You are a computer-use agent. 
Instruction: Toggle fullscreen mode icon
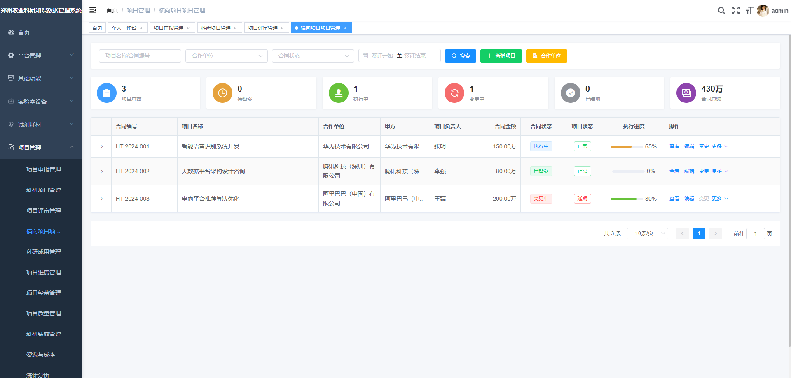736,10
